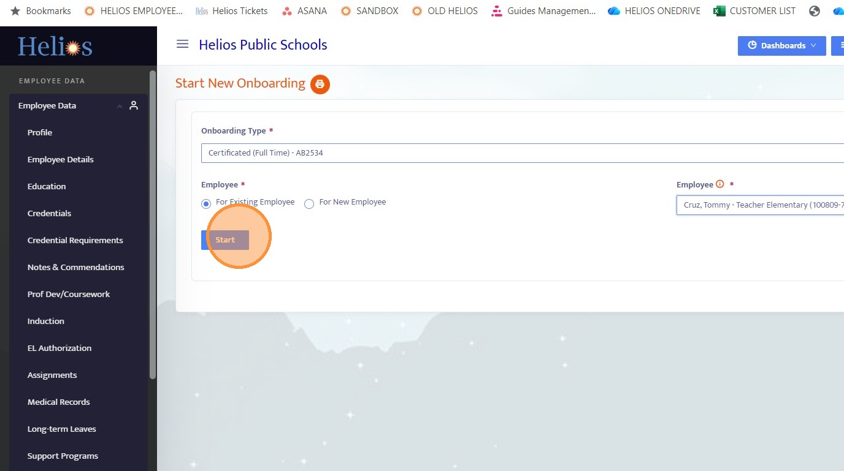This screenshot has height=471, width=844.
Task: Open the Helios Tickets bookmark
Action: pos(231,10)
